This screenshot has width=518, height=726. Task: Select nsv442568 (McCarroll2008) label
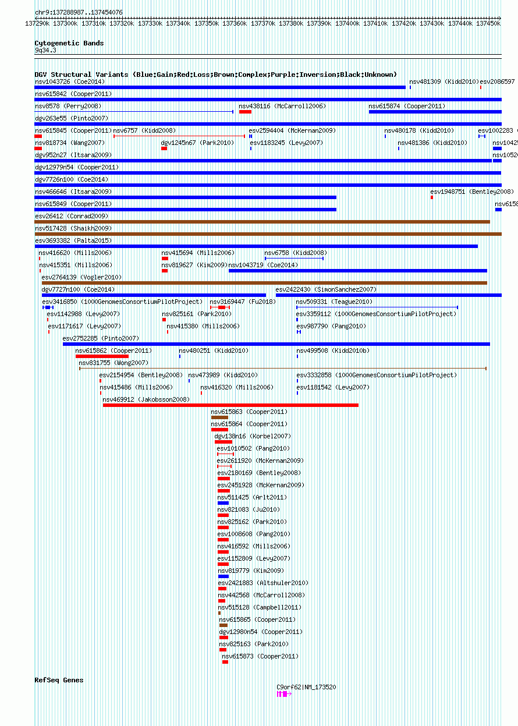(261, 595)
